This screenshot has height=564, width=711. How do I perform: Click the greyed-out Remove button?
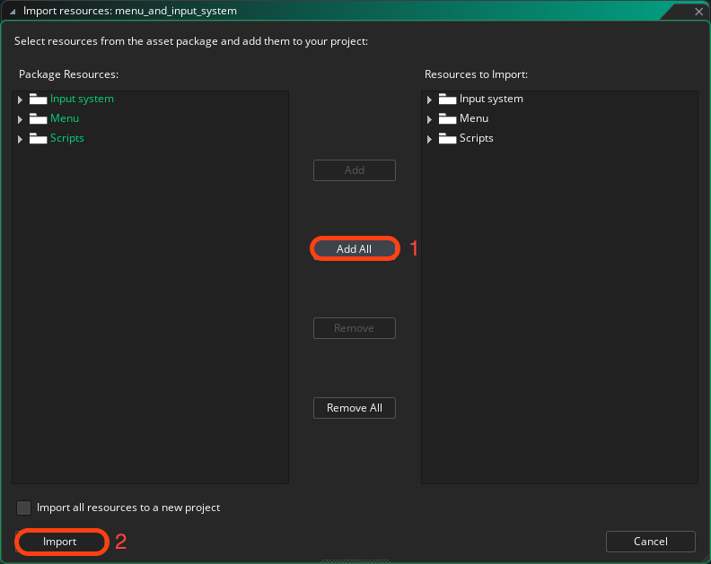354,328
